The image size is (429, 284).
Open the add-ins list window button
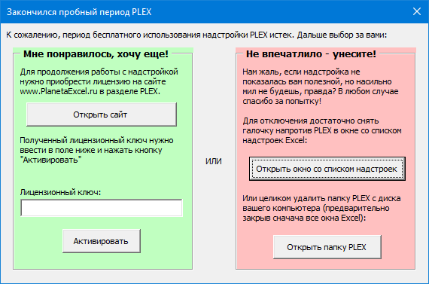[x=327, y=169]
